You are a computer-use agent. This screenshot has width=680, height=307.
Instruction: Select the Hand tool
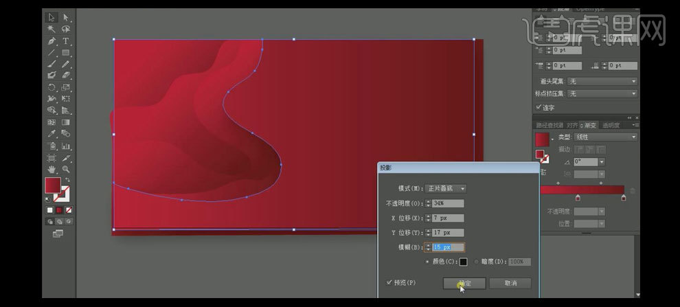click(52, 169)
